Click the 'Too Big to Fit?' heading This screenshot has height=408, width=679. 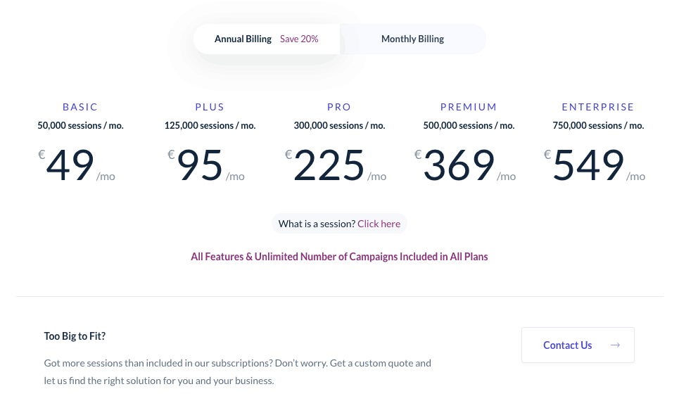coord(75,336)
